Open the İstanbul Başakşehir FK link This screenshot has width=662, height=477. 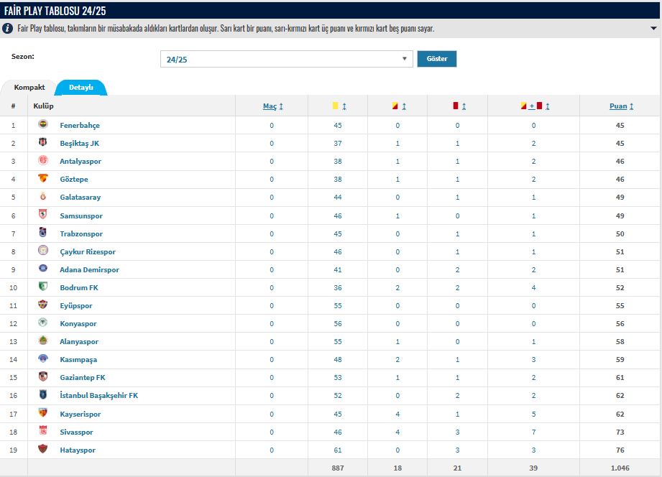tap(98, 396)
